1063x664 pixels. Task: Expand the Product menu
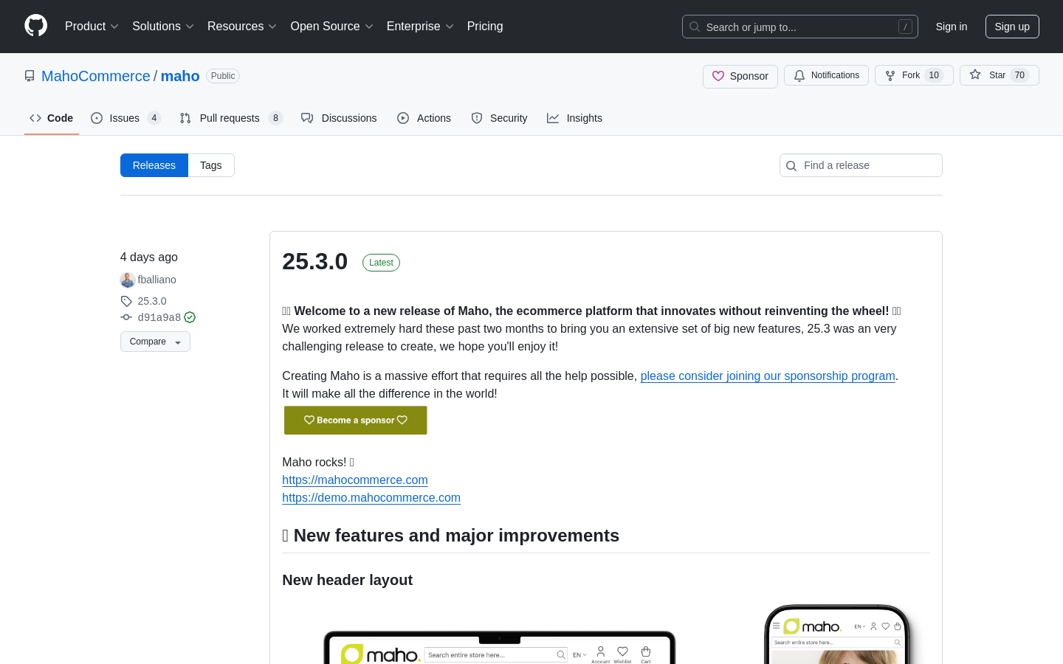coord(92,27)
